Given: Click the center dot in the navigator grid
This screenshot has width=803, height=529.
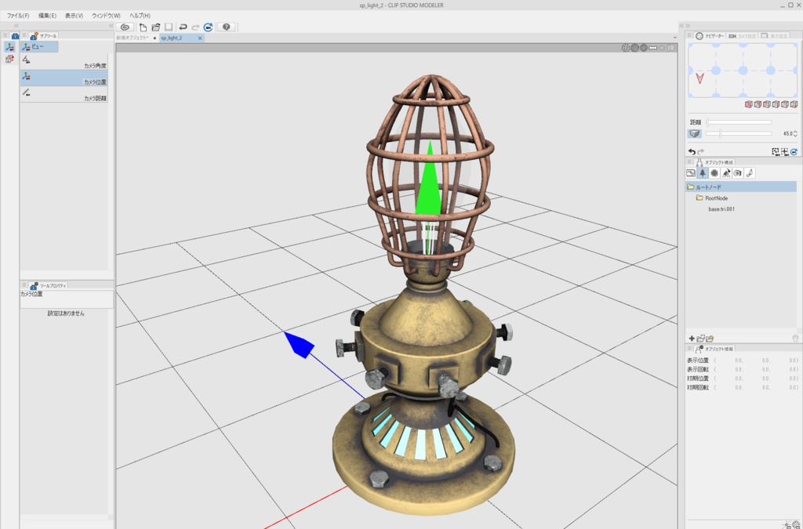Looking at the screenshot, I should pos(743,70).
